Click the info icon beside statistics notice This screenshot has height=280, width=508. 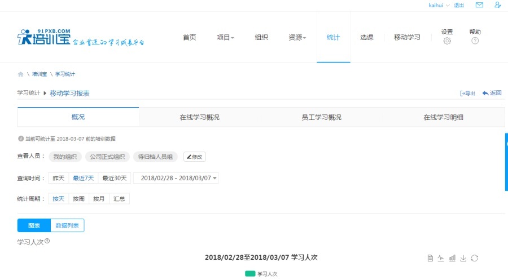click(x=21, y=139)
